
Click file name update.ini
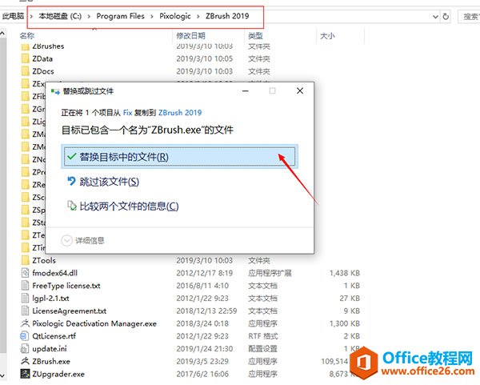[x=50, y=349]
